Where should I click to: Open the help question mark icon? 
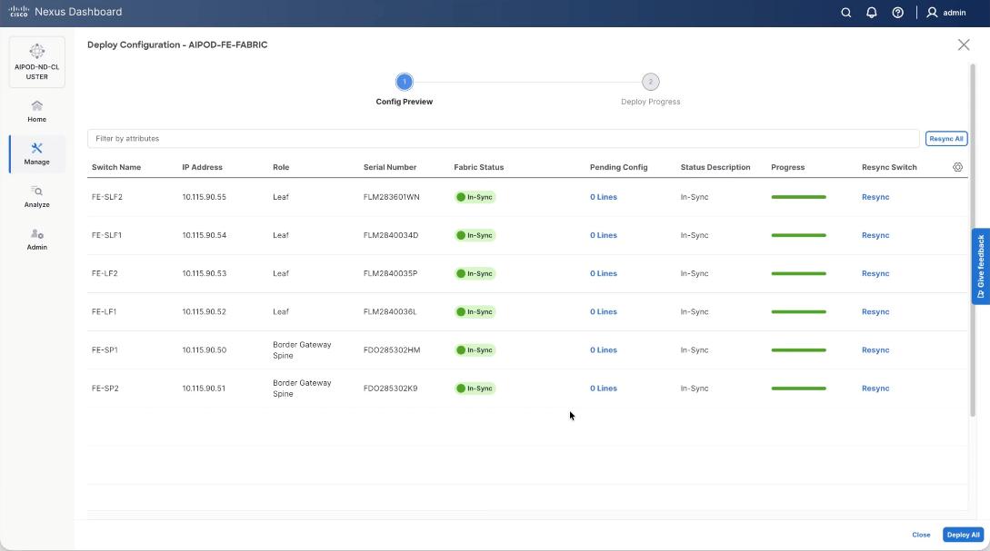click(897, 13)
